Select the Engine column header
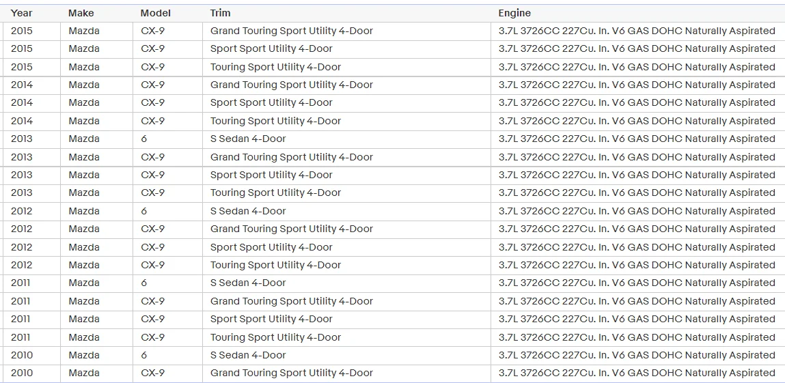This screenshot has width=785, height=383. tap(514, 13)
